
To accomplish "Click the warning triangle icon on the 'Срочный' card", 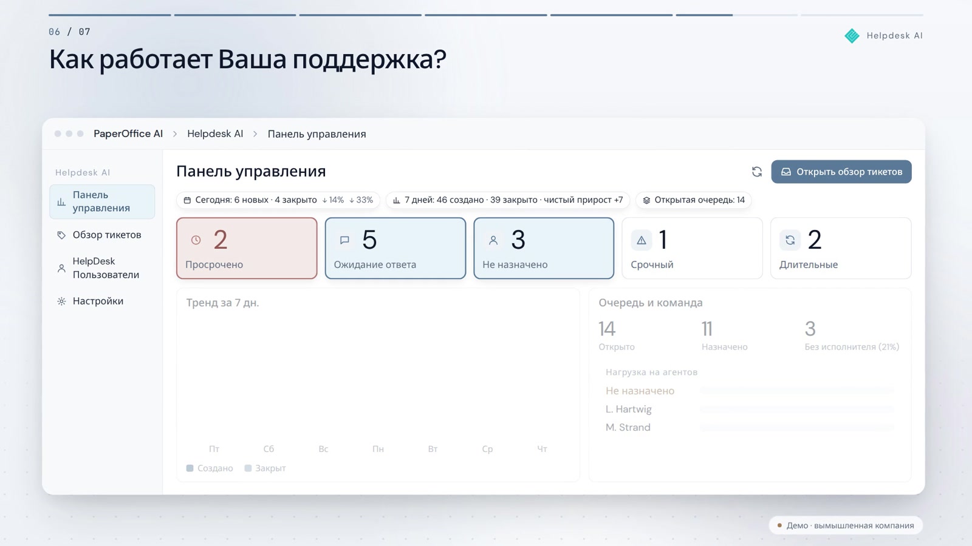I will coord(642,240).
